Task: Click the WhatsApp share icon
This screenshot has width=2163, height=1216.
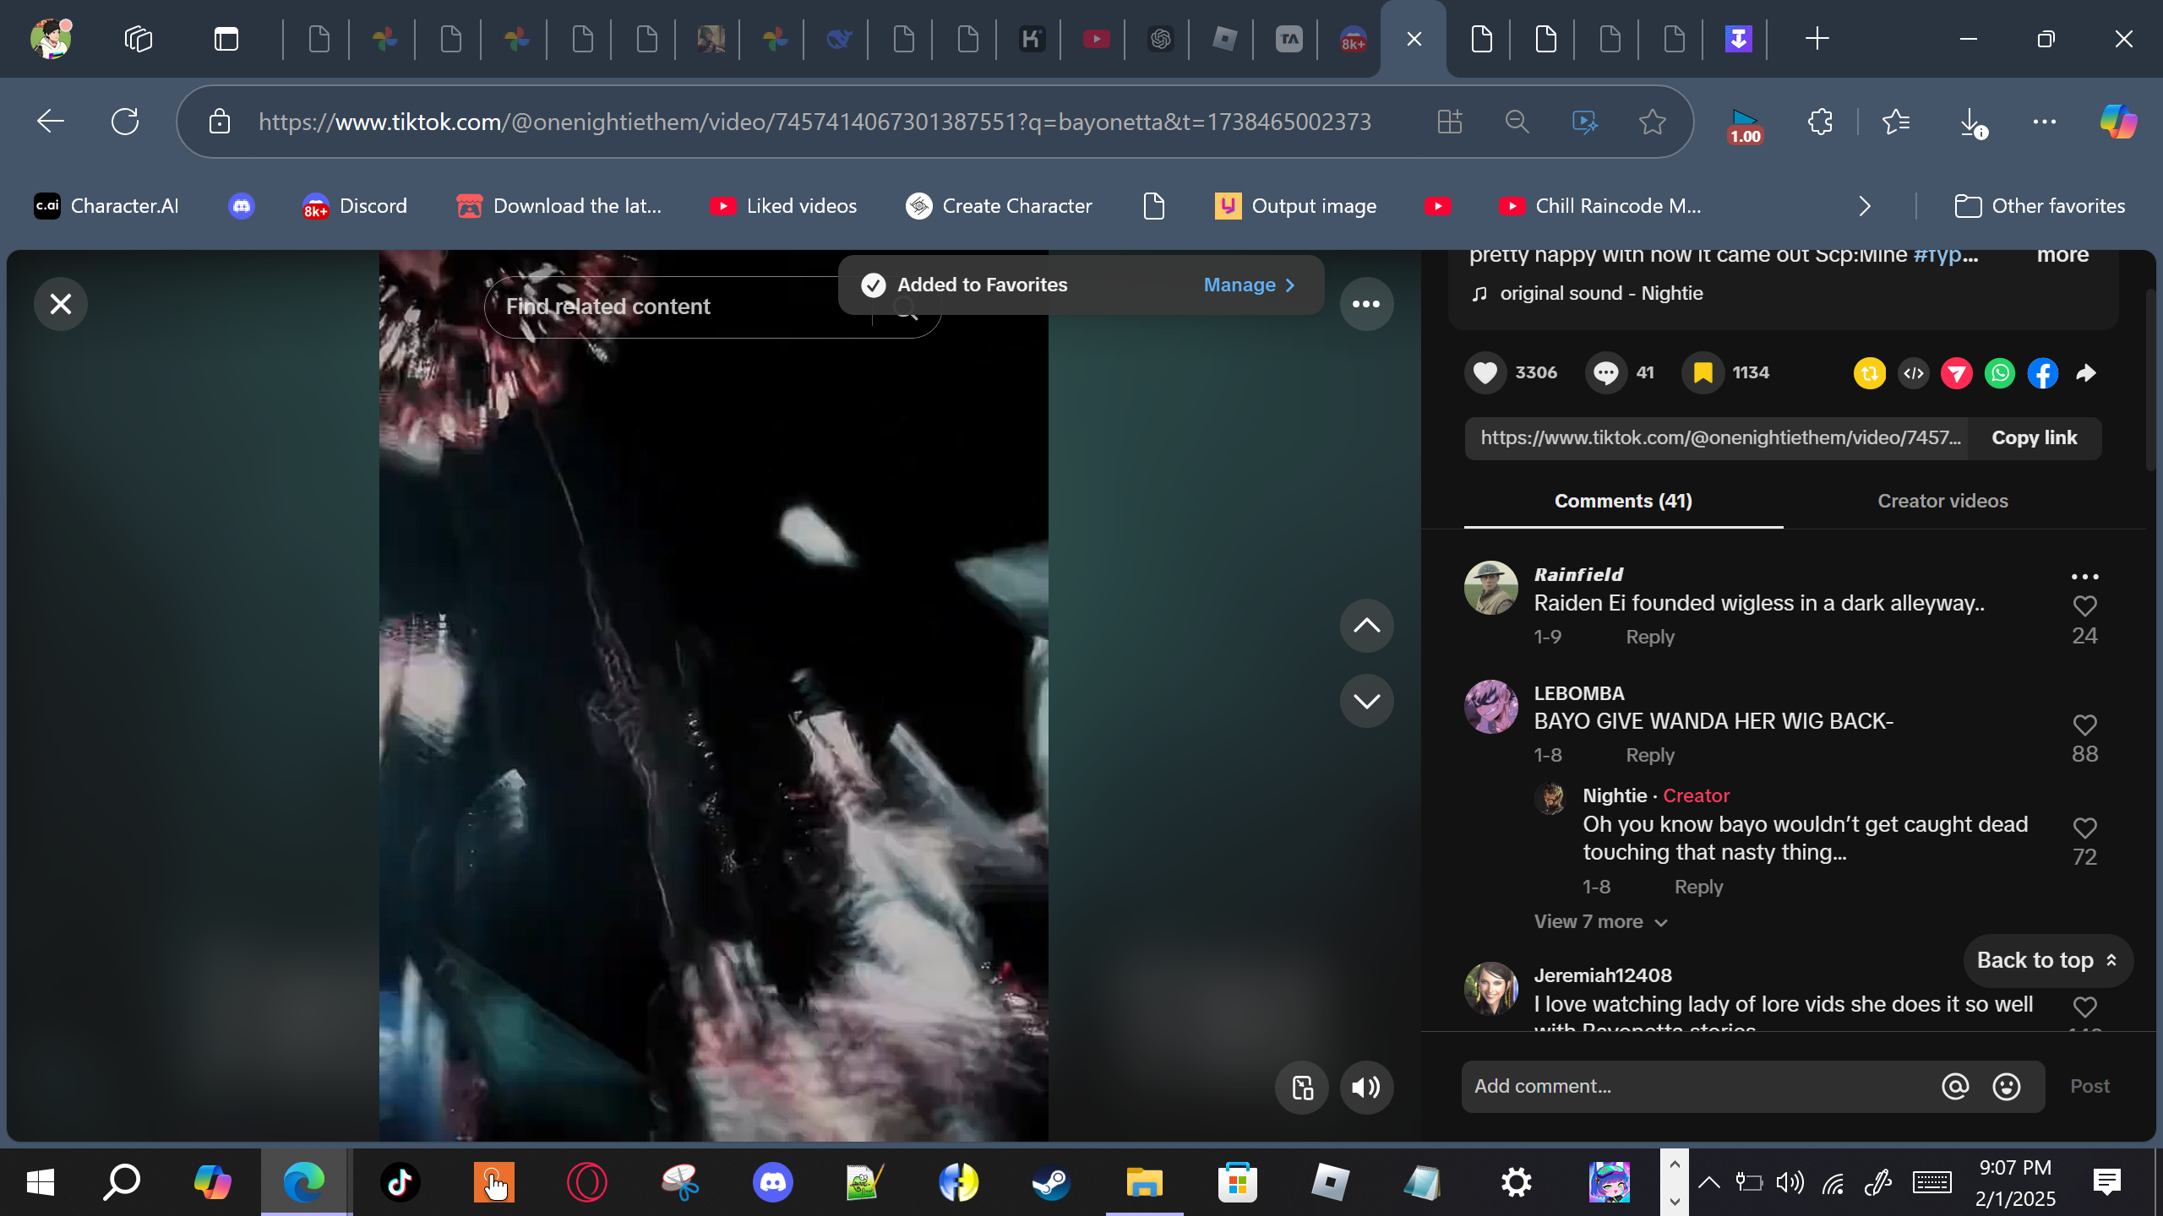Action: coord(1999,373)
